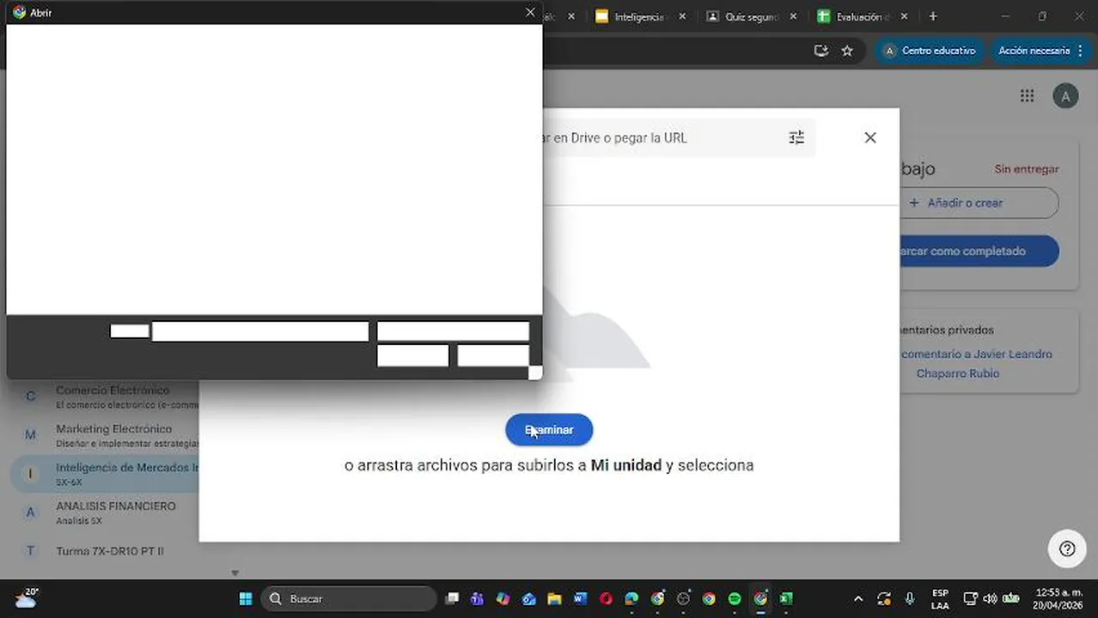Open the file type combo box in Abrir dialog
The height and width of the screenshot is (618, 1098).
click(x=453, y=331)
